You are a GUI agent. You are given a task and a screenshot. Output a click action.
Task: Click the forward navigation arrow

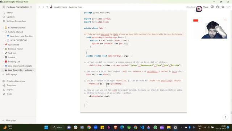43,7
